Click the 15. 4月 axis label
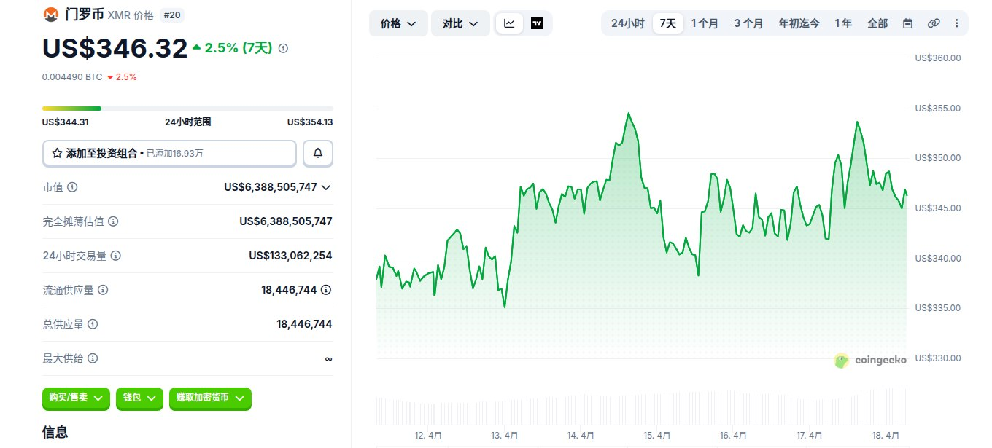The image size is (992, 448). 657,436
